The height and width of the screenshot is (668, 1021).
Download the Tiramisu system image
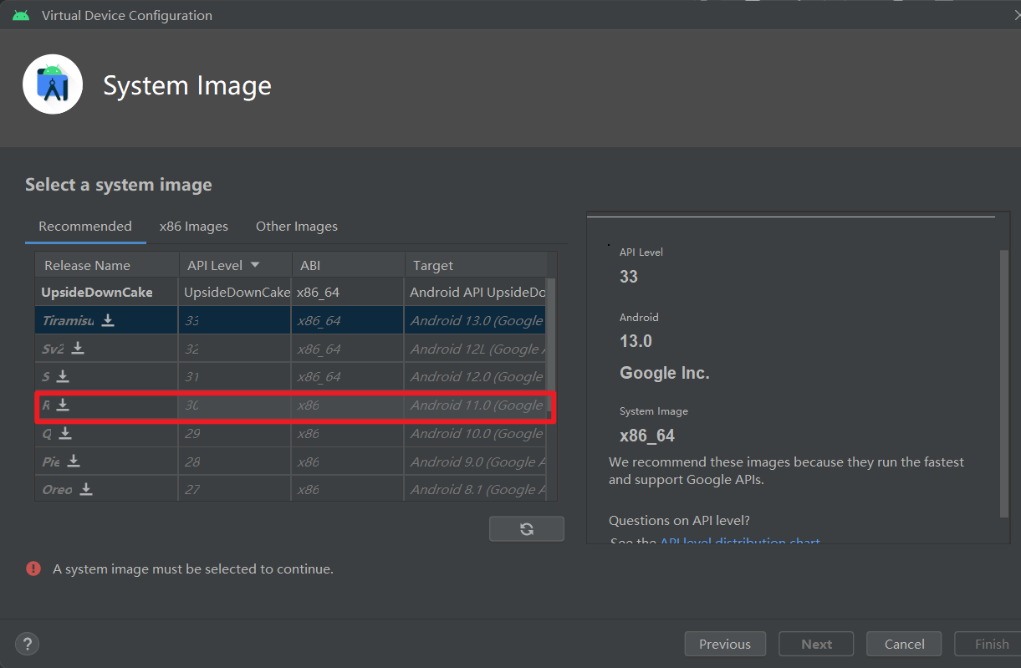pos(108,320)
